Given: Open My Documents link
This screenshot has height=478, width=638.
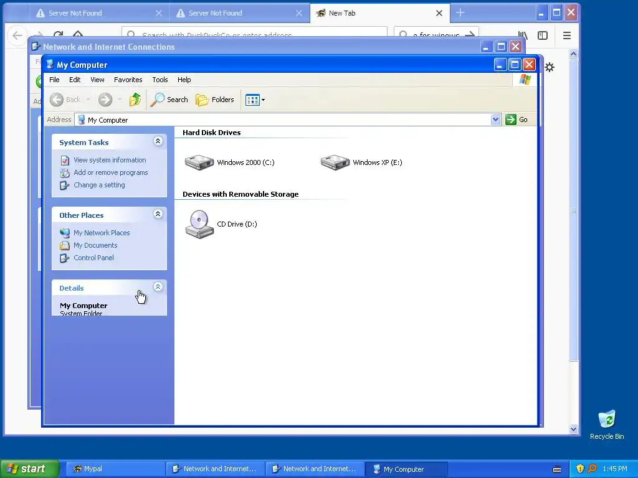Looking at the screenshot, I should click(95, 245).
